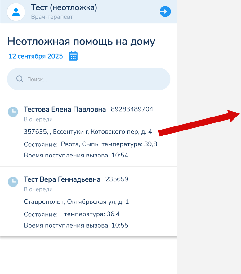The image size is (241, 274).
Task: Tap phone number 89283489704
Action: (x=132, y=109)
